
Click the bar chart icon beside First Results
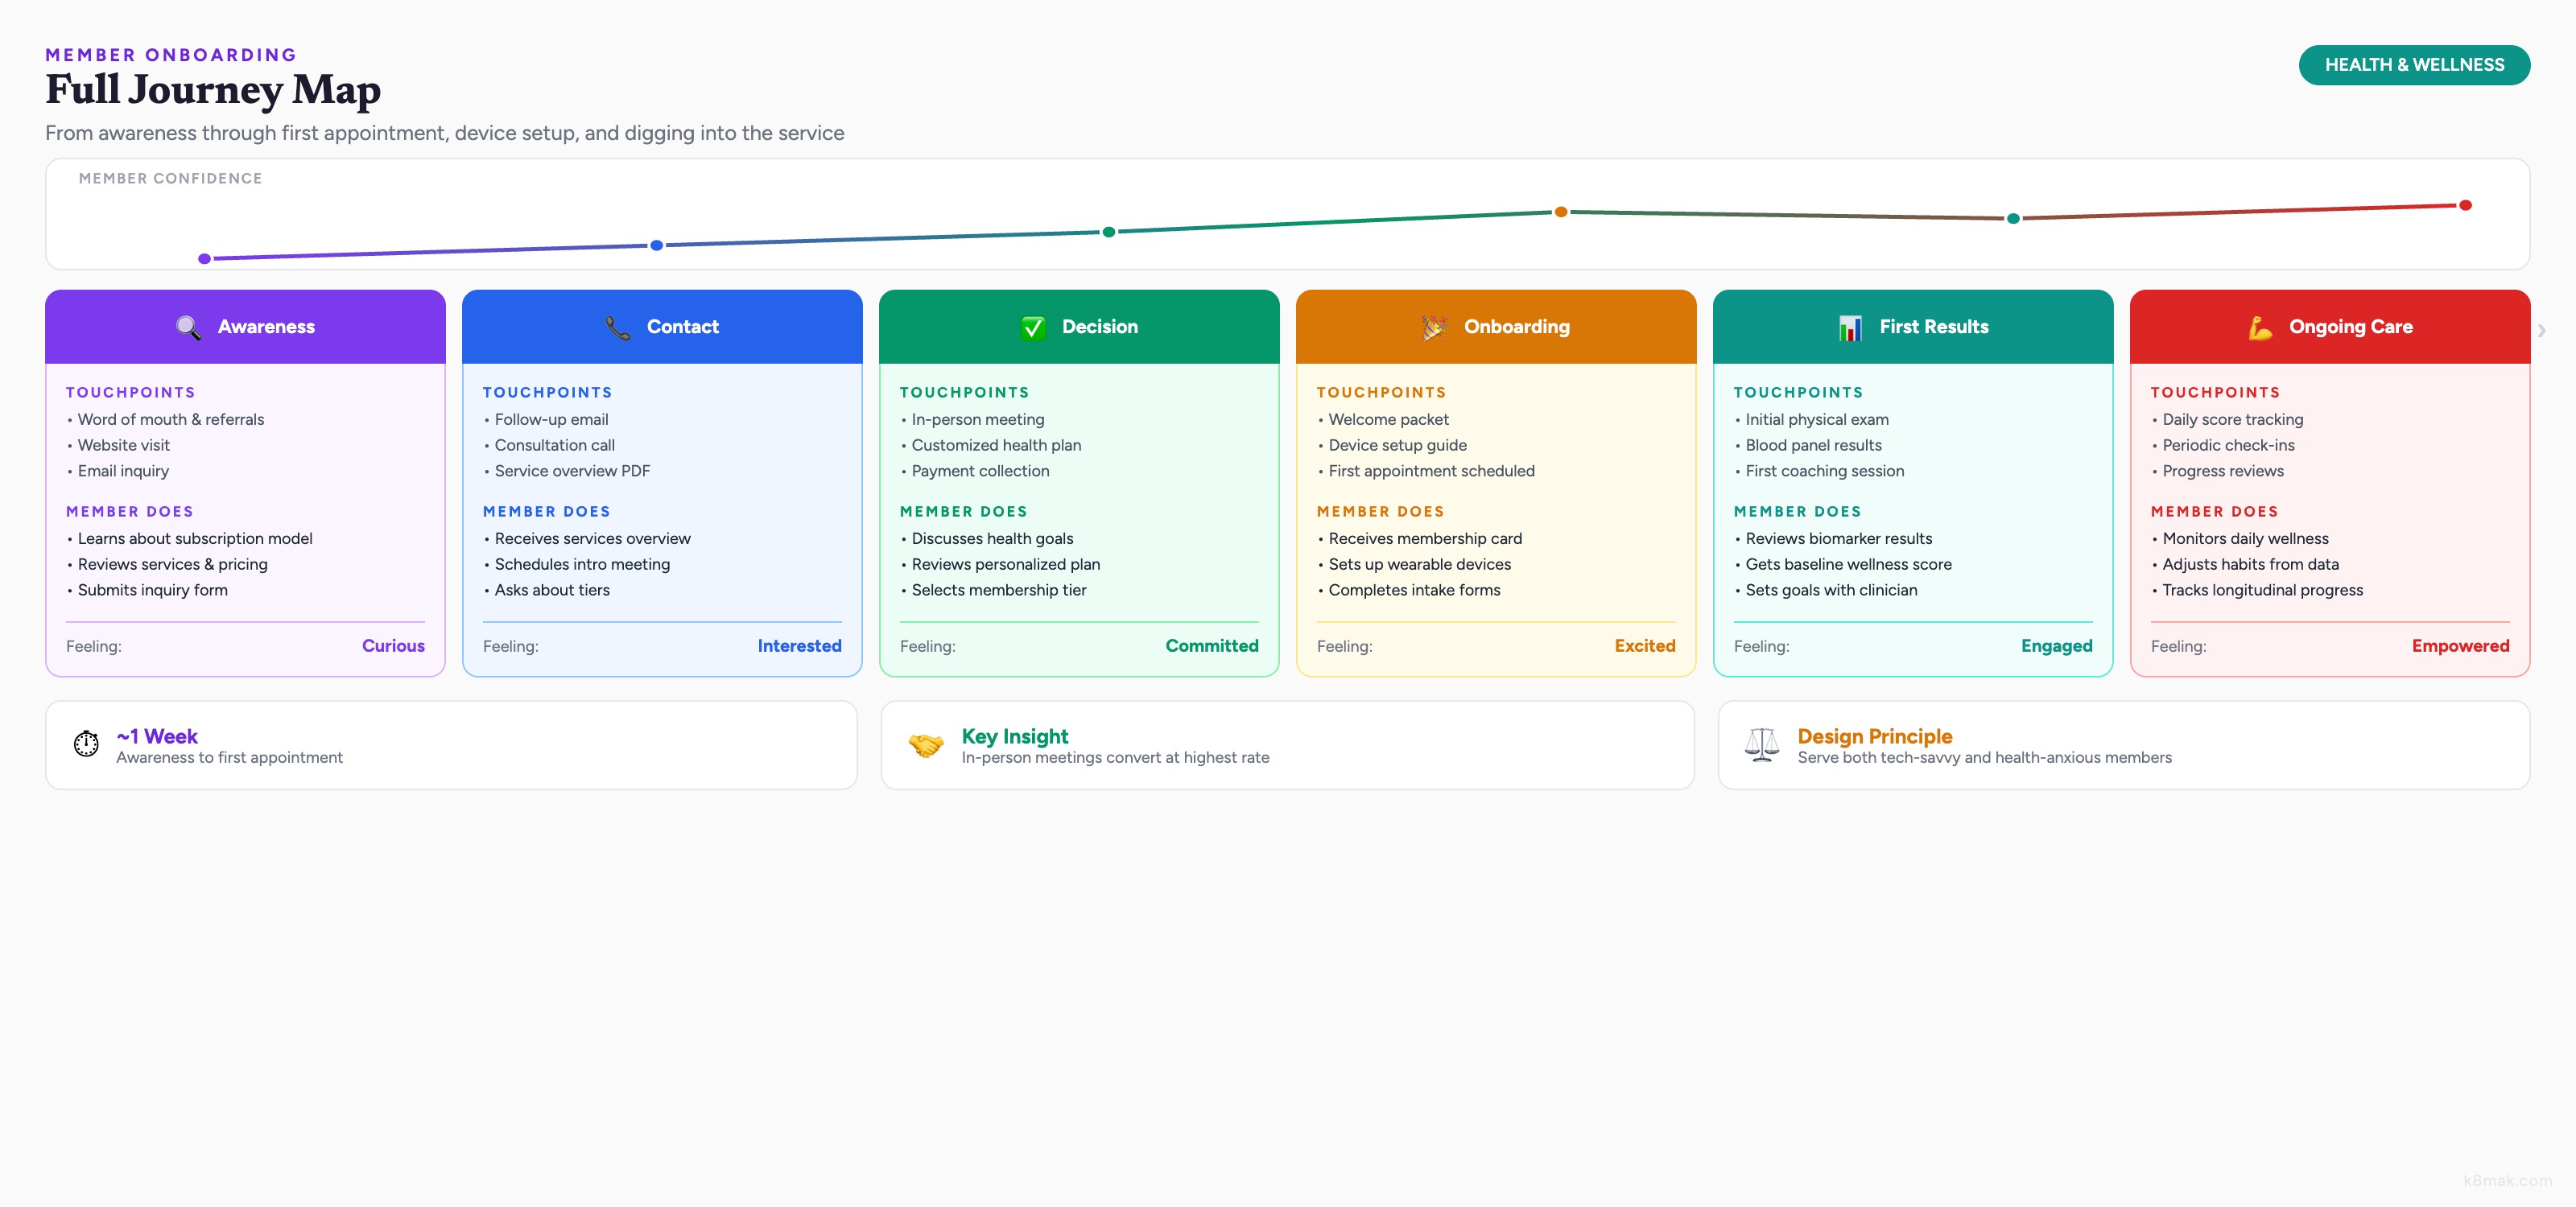1850,327
